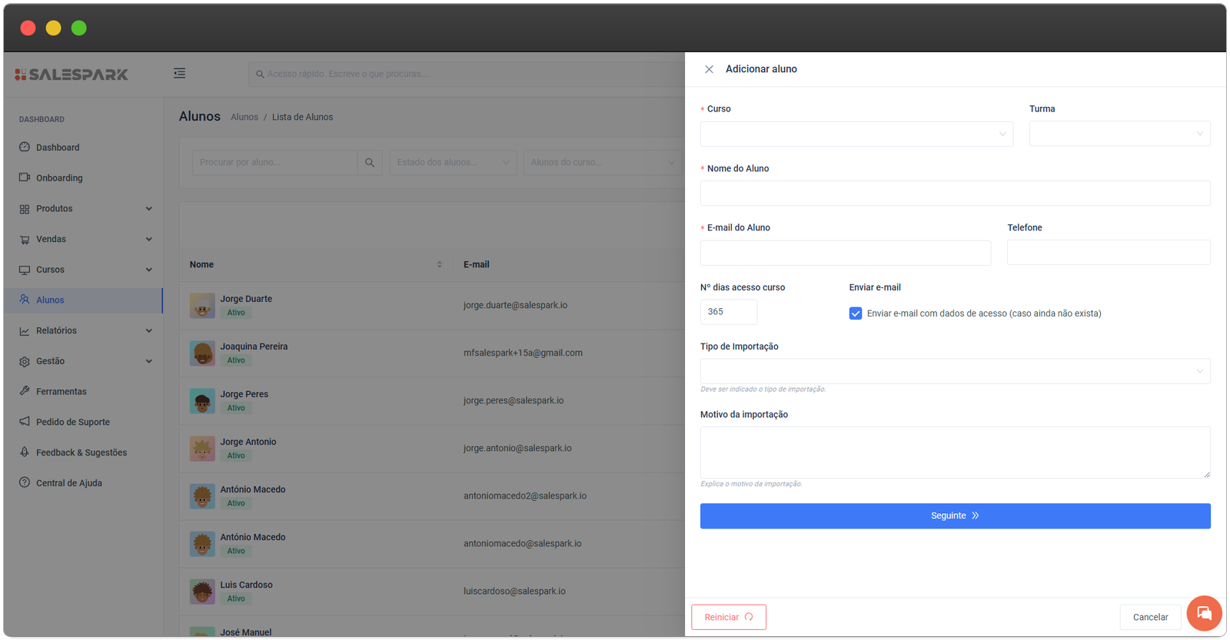Viewport: 1230px width, 640px height.
Task: Sort the table by Nome column
Action: (x=439, y=264)
